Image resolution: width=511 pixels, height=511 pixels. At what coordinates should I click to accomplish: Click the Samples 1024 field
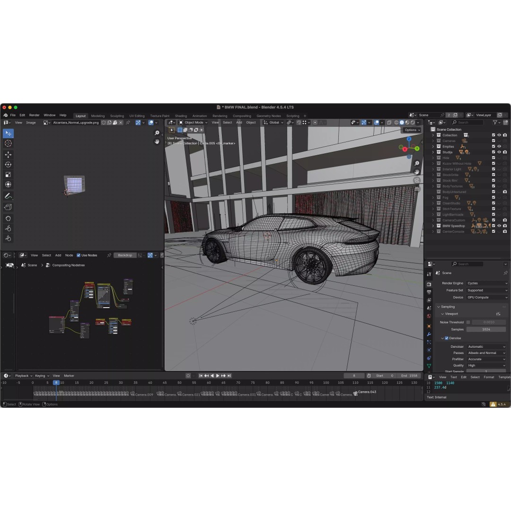coord(486,329)
